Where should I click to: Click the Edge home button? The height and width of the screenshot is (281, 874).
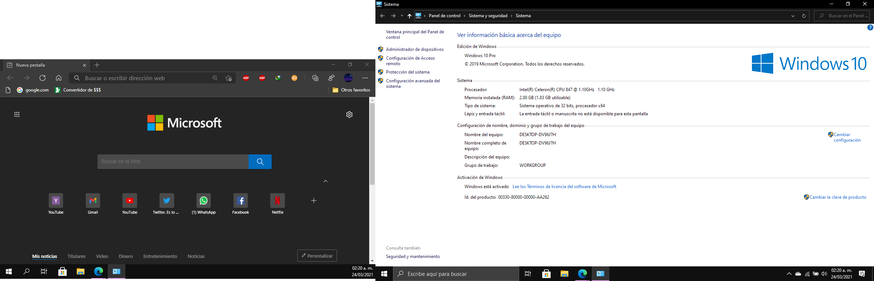point(59,78)
